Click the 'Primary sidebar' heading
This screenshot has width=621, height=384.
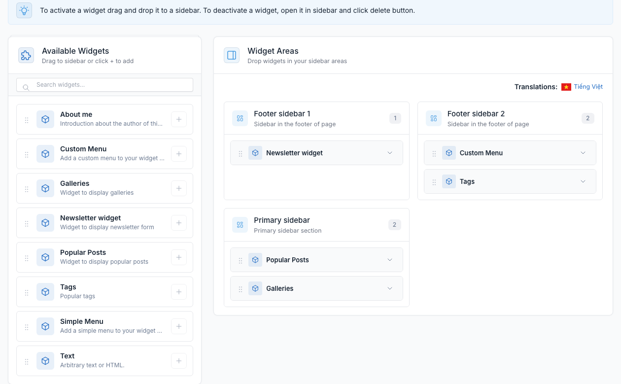pyautogui.click(x=282, y=220)
